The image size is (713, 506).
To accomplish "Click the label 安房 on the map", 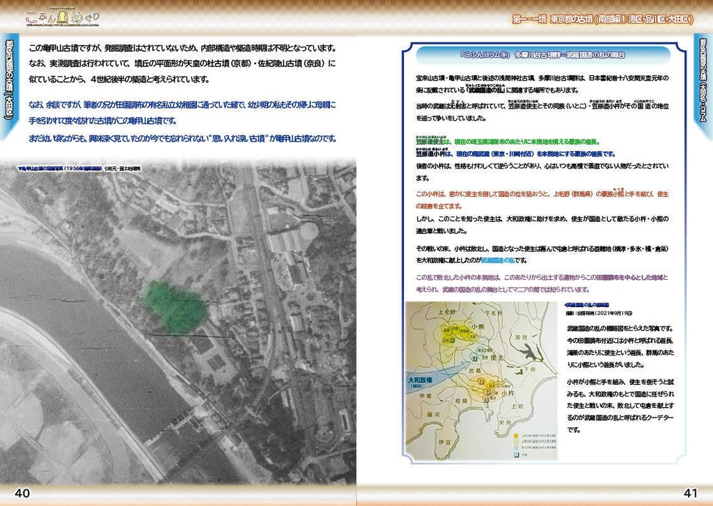I will click(506, 422).
